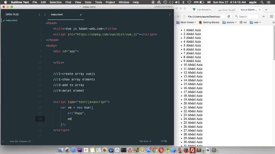Launch Safari from the Dock
This screenshot has width=275, height=154.
[73, 150]
